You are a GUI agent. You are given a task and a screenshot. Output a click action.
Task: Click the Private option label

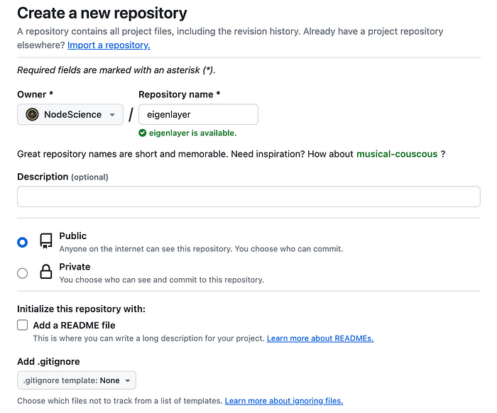coord(75,267)
